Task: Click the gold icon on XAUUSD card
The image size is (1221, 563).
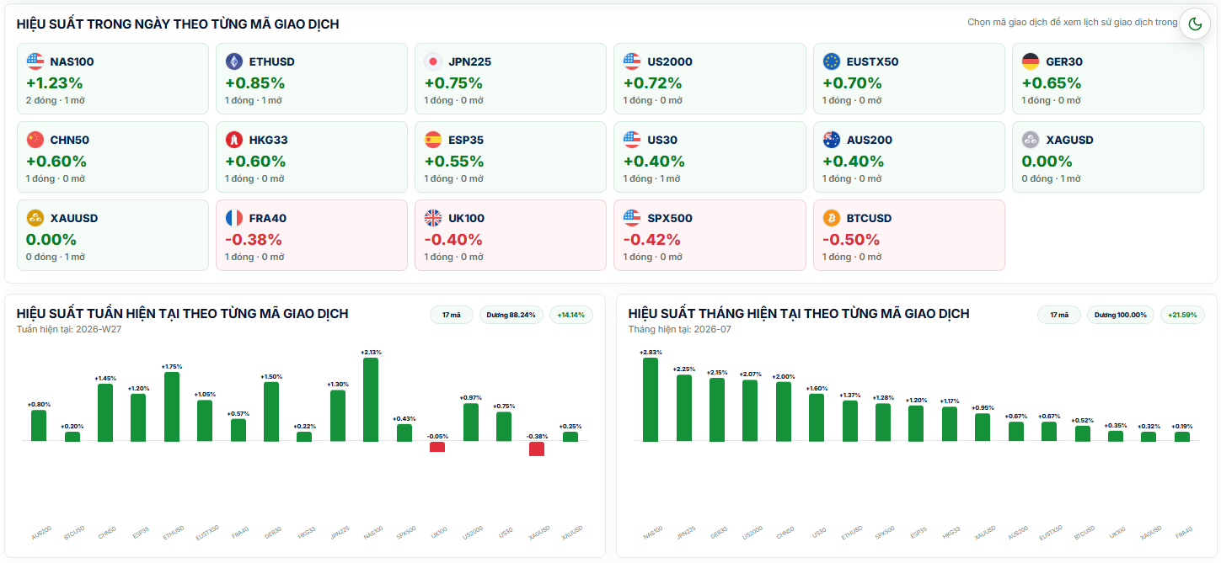Action: (35, 218)
